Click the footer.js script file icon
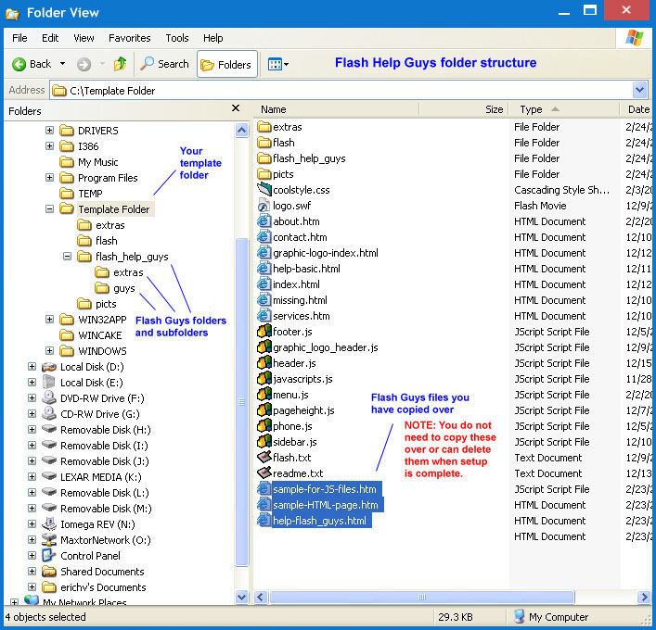This screenshot has height=630, width=656. pyautogui.click(x=264, y=332)
